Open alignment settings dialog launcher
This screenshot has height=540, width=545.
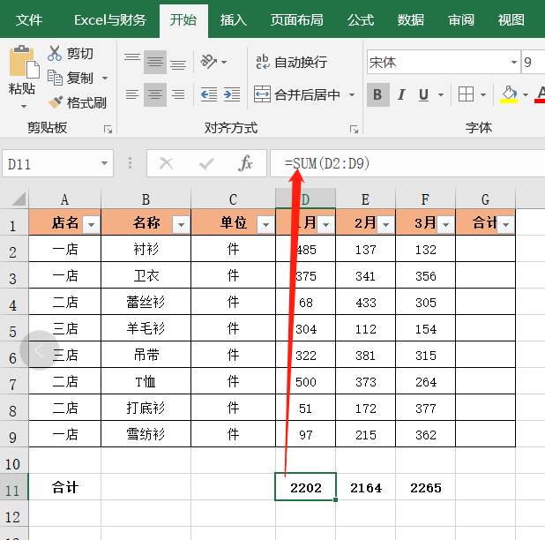pyautogui.click(x=354, y=130)
